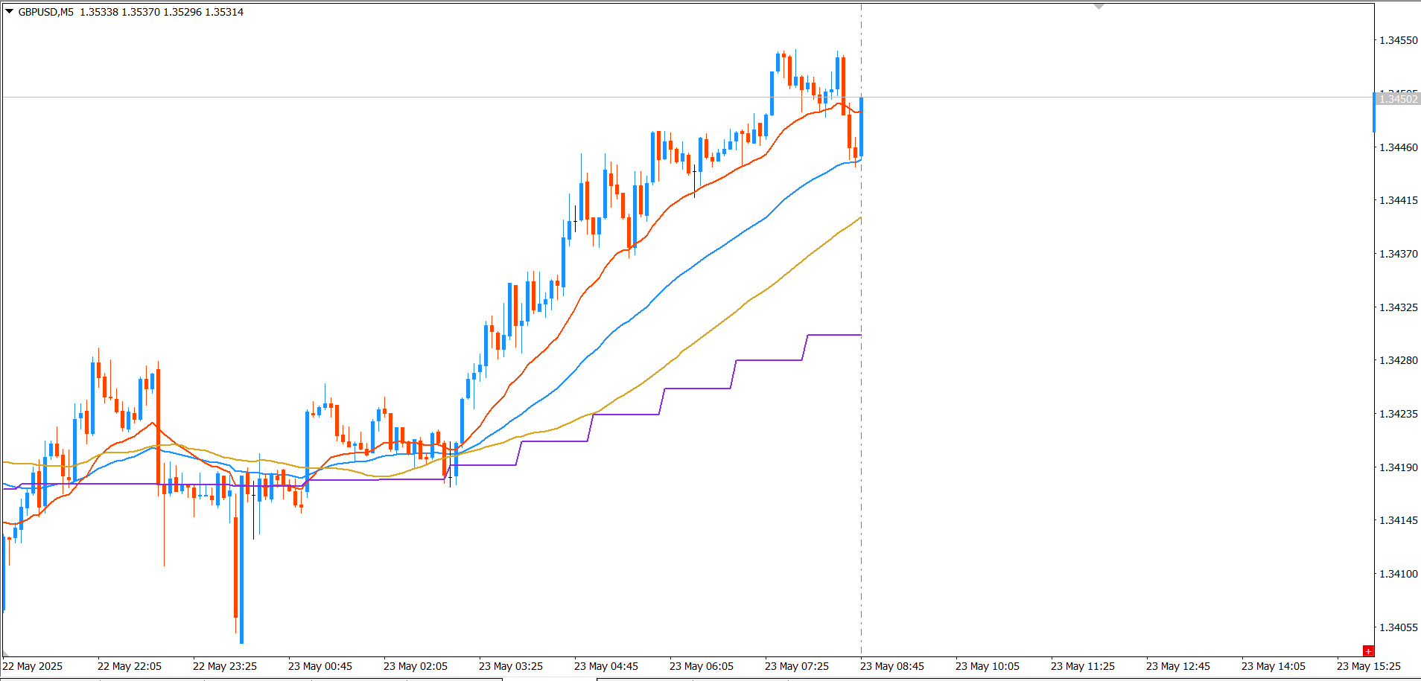The height and width of the screenshot is (681, 1421).
Task: Click the 23 May 03:25 time label
Action: point(511,666)
